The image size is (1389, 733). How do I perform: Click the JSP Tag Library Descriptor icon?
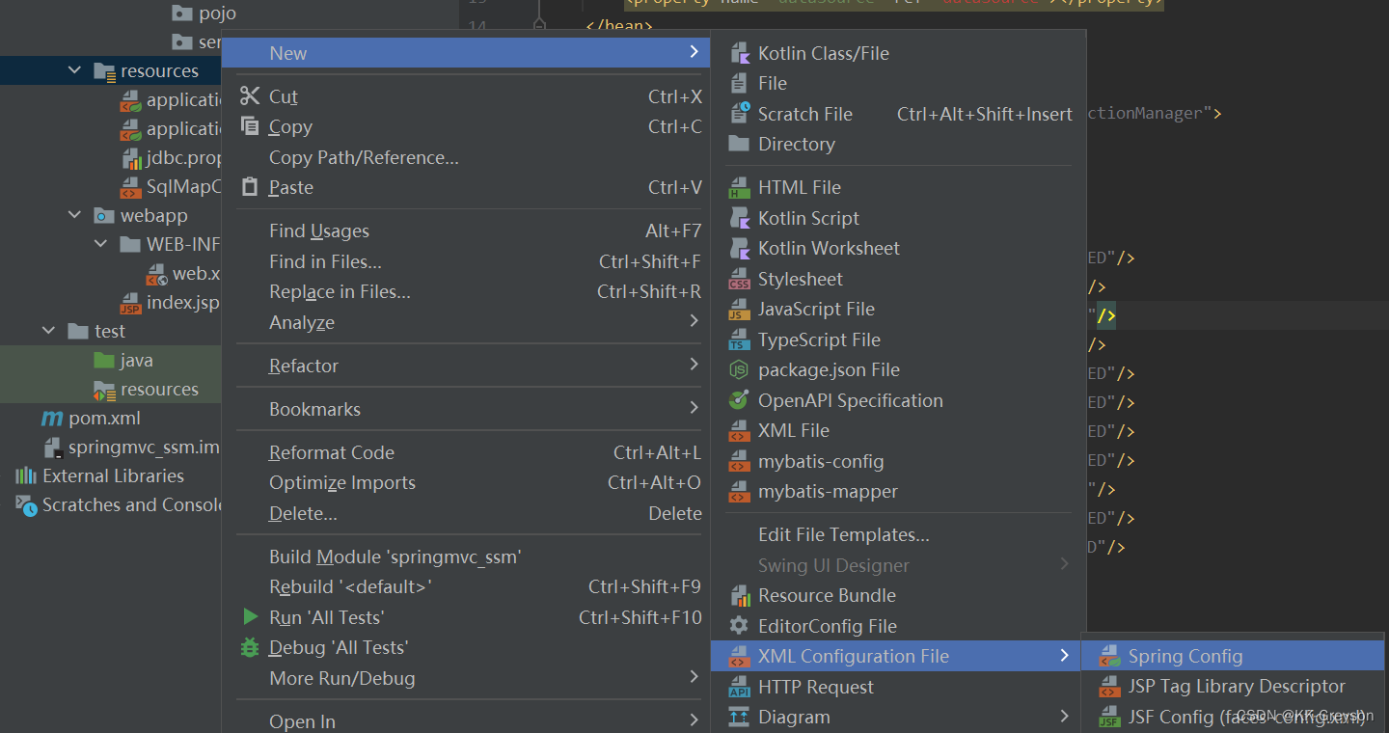1110,686
